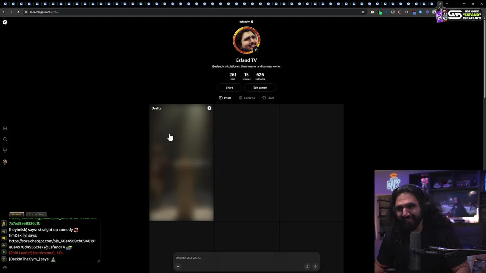Reload the page in the browser
The height and width of the screenshot is (273, 486).
click(17, 12)
